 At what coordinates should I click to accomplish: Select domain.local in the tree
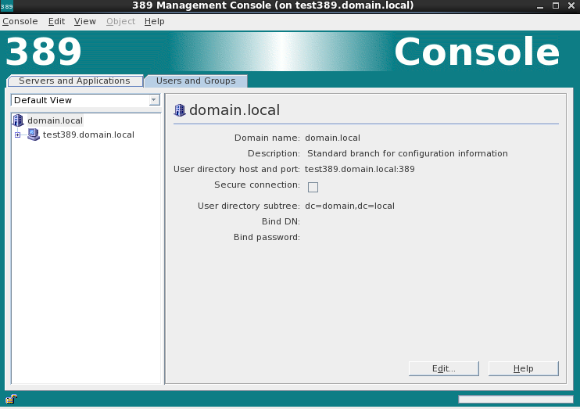point(55,120)
